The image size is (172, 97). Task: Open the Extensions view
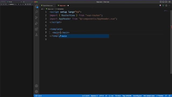click(x=37, y=29)
